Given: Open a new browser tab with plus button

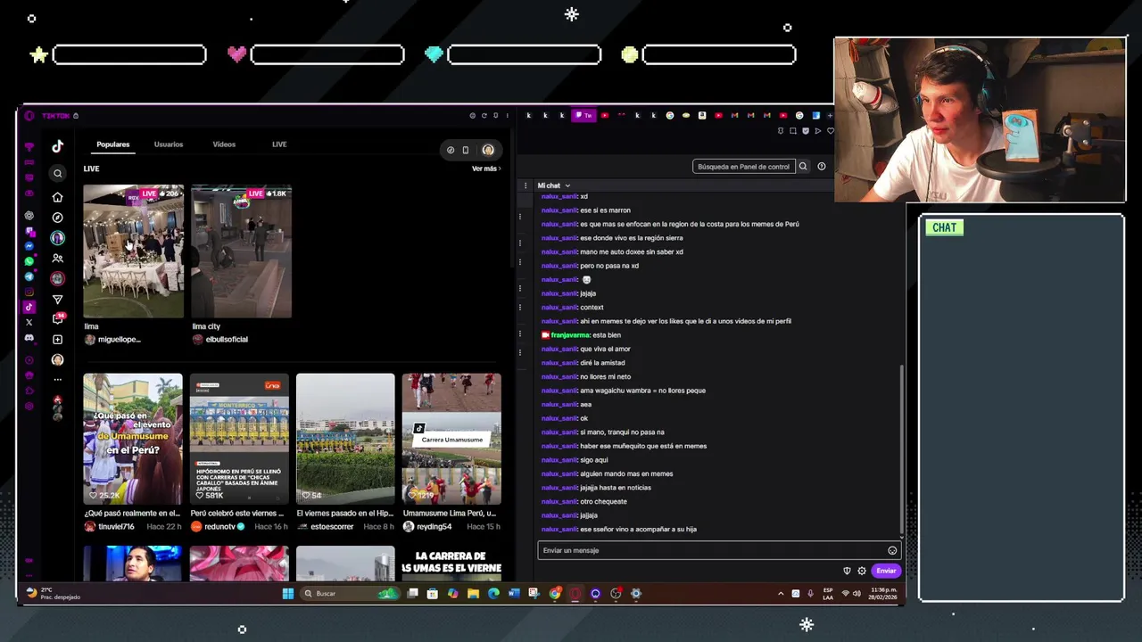Looking at the screenshot, I should [x=830, y=115].
